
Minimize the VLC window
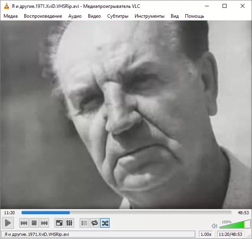[x=207, y=6]
